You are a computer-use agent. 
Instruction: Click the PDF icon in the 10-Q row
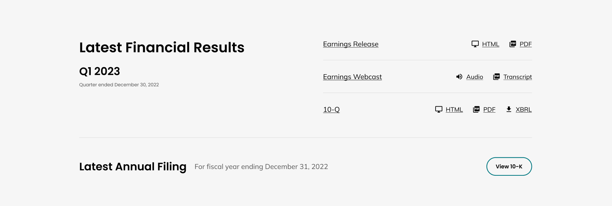point(476,109)
